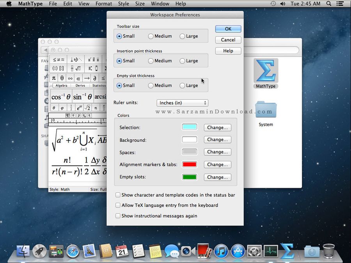Insert pi symbol from small bar

[54, 78]
